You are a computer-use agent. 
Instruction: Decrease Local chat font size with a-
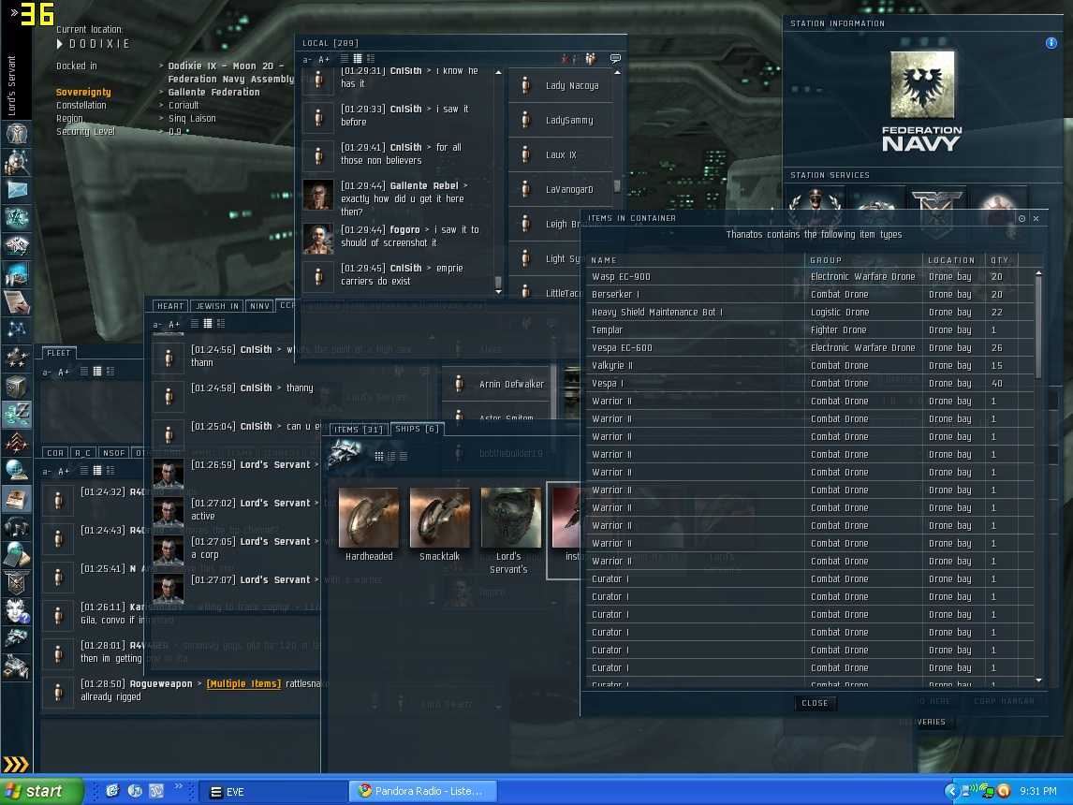click(x=307, y=60)
